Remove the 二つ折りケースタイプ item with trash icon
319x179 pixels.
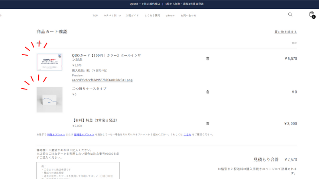coord(208,92)
